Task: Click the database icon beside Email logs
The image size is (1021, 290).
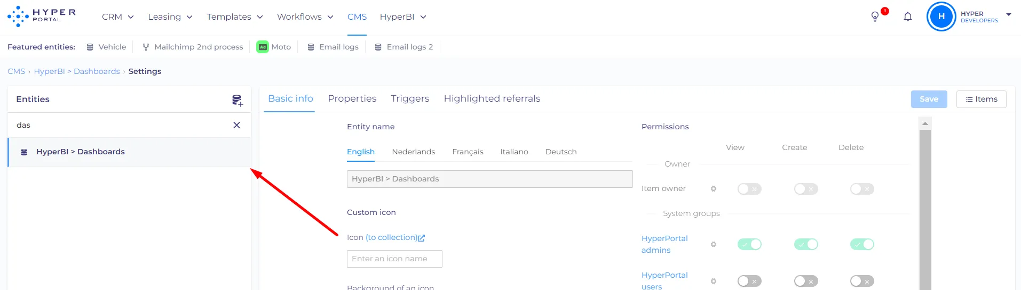Action: coord(311,47)
